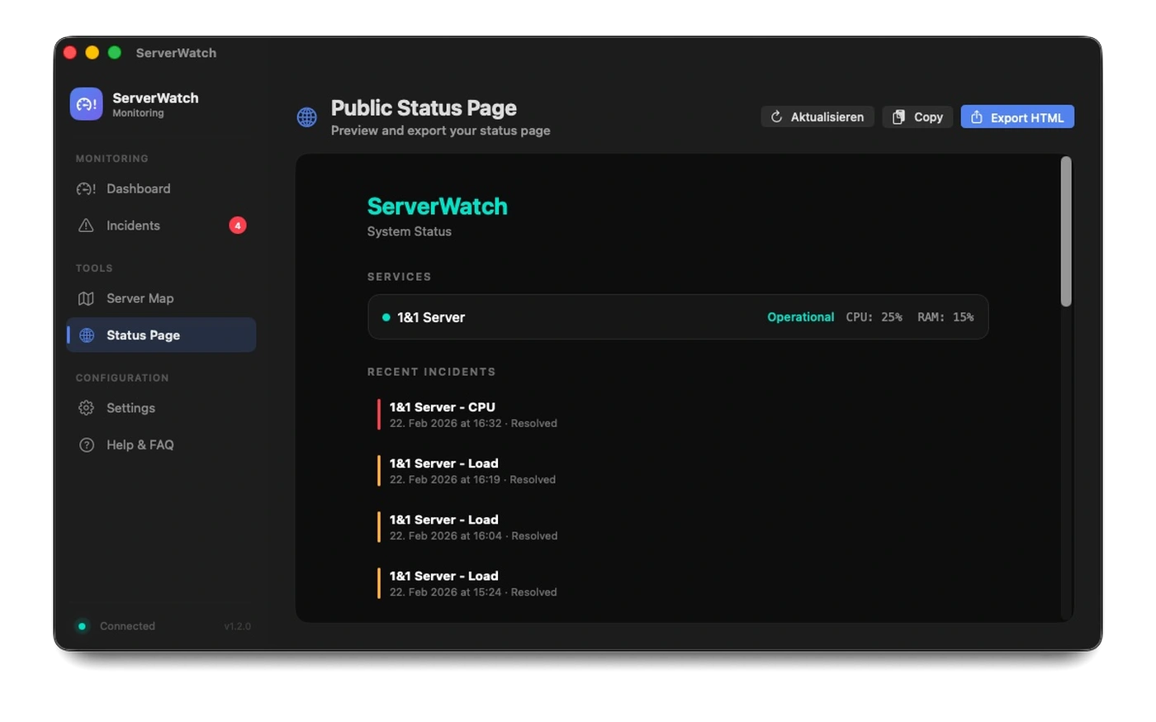This screenshot has width=1156, height=722.
Task: Click the Incidents warning triangle icon
Action: pyautogui.click(x=86, y=225)
